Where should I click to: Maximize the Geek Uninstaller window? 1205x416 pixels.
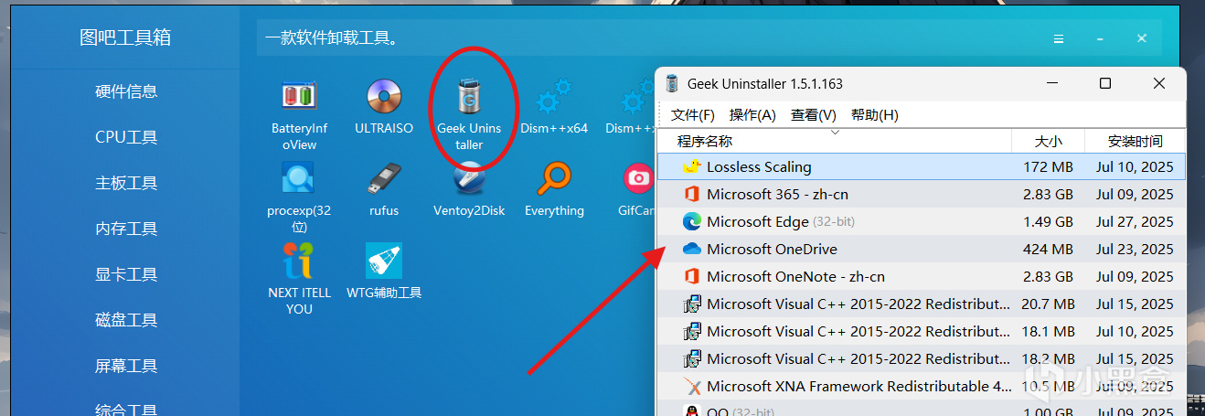point(1105,83)
